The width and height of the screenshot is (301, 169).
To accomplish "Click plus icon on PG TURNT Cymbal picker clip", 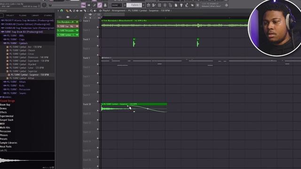I will [x=77, y=35].
